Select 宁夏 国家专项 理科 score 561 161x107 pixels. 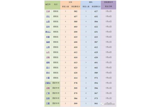pos(96,104)
